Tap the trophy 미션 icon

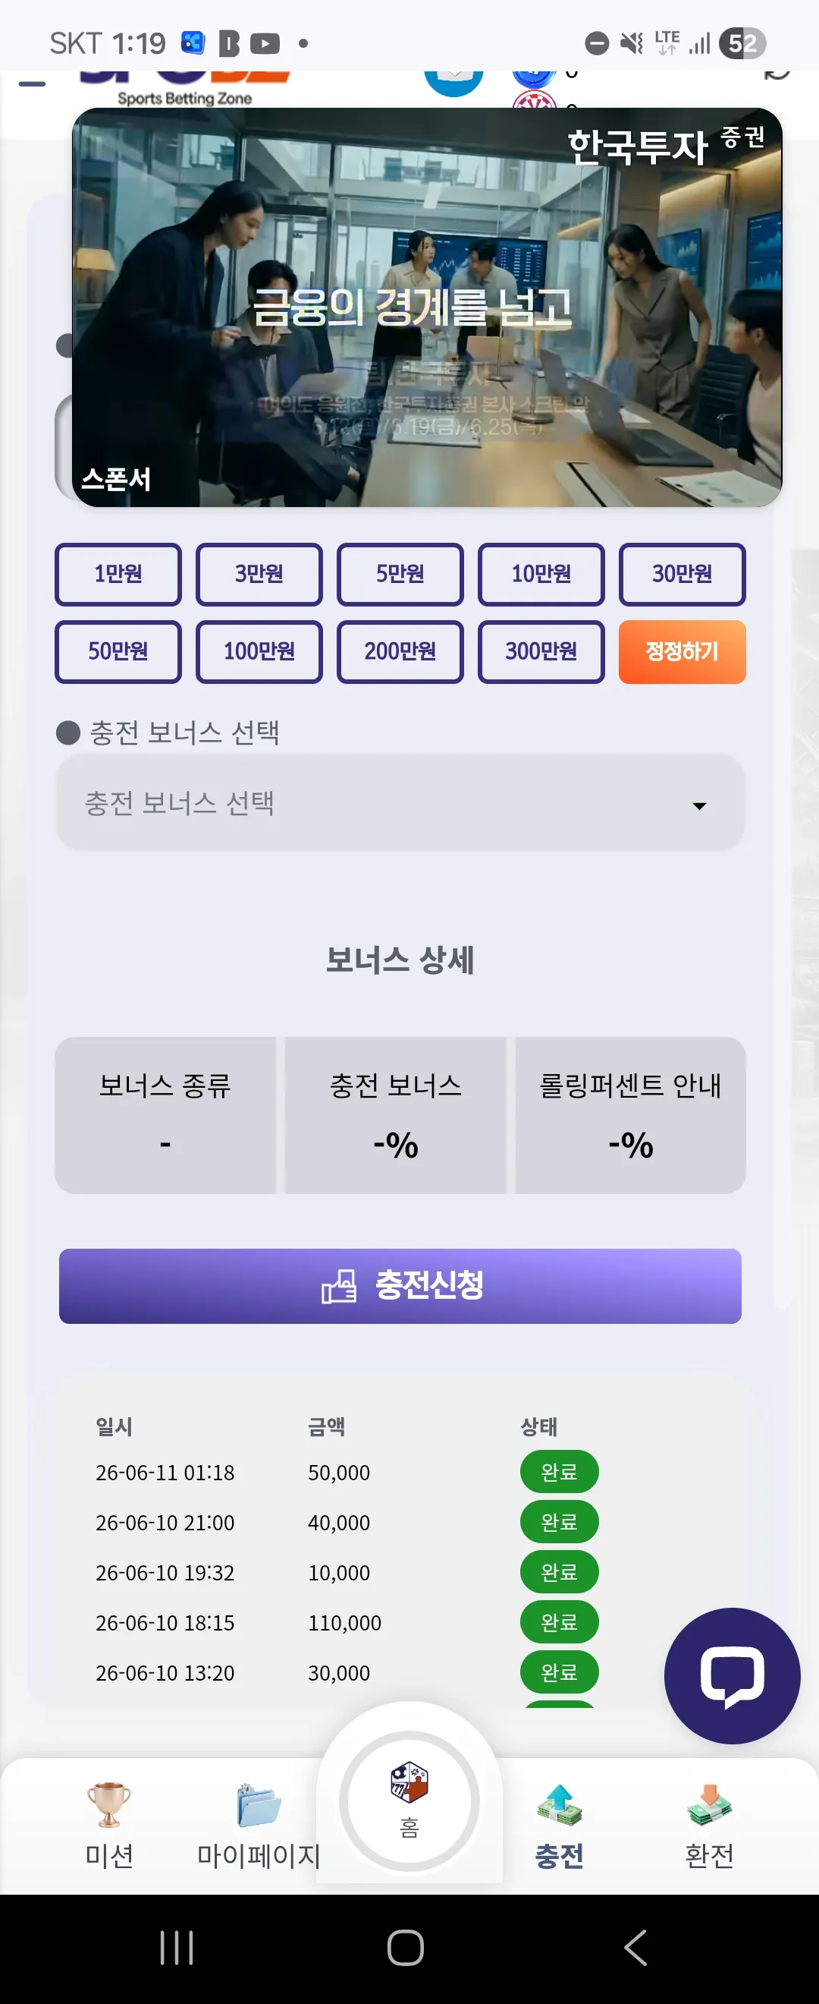pyautogui.click(x=108, y=1804)
